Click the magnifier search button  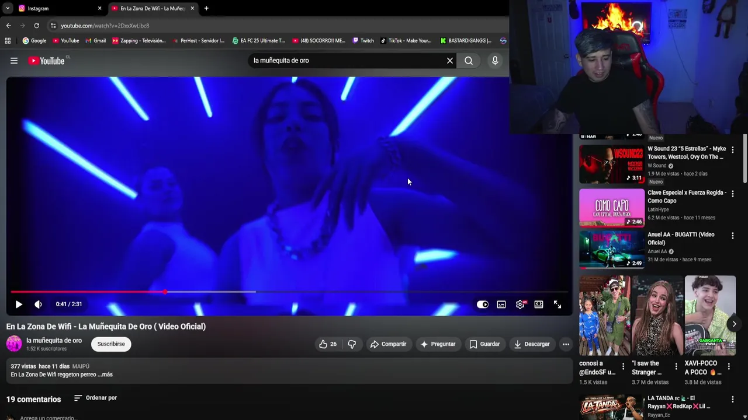click(469, 61)
